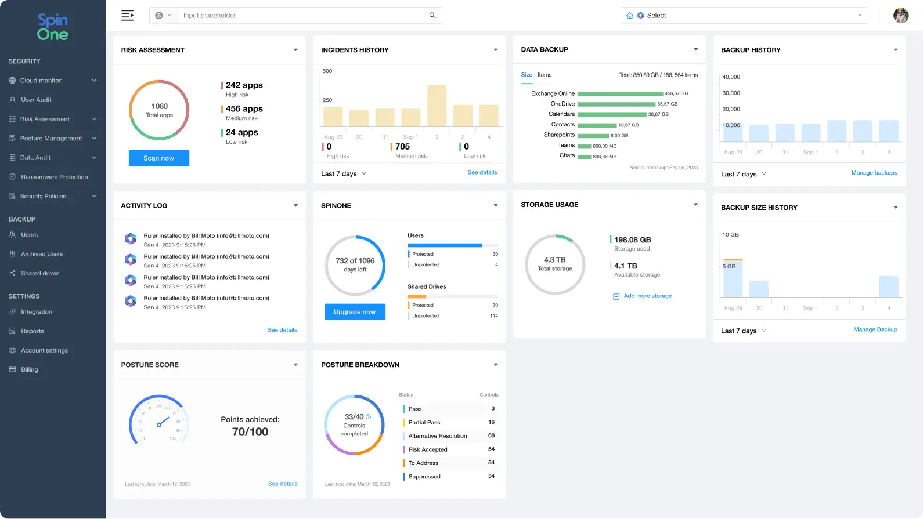Click into the search input field

point(302,16)
